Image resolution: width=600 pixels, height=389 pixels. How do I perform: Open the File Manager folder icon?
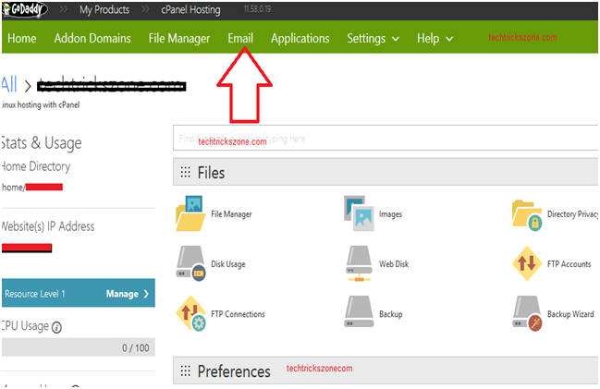[190, 213]
